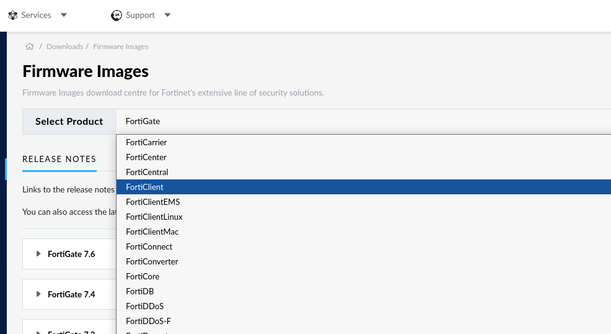Select FortiDDoS-F from the dropdown

(148, 321)
